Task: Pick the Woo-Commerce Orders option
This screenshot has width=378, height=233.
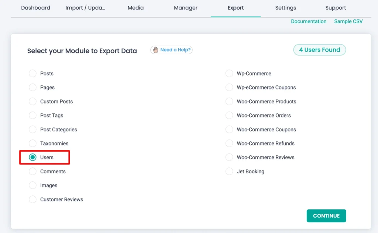Action: [229, 116]
